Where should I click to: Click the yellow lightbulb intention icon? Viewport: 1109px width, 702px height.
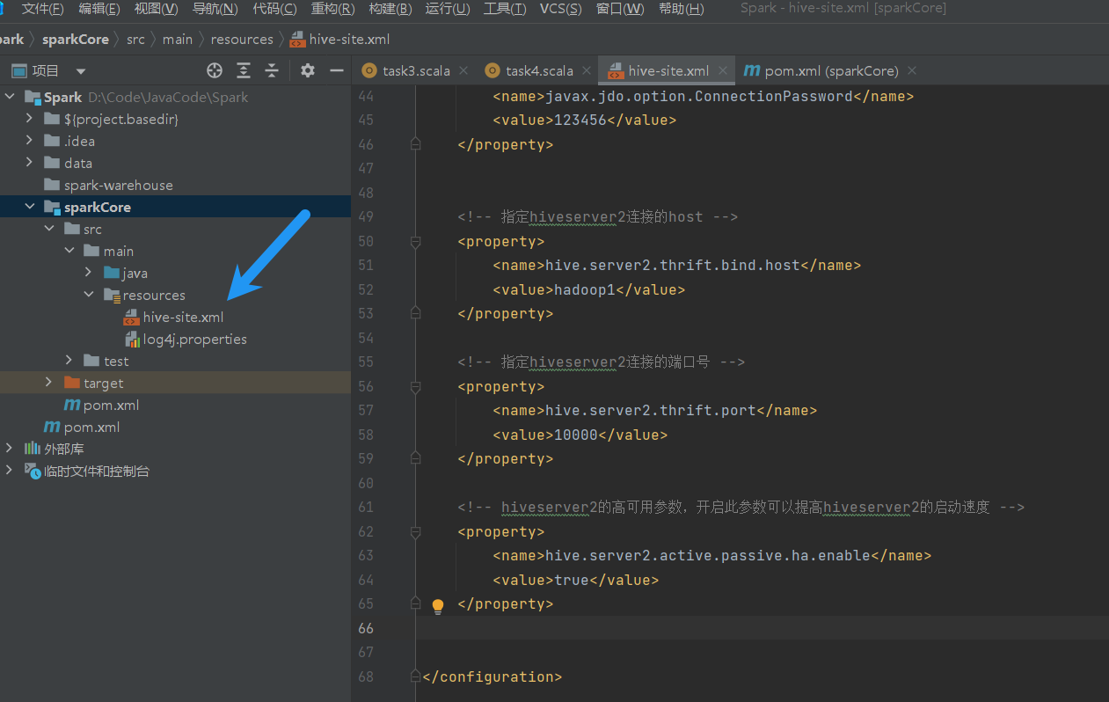tap(438, 605)
